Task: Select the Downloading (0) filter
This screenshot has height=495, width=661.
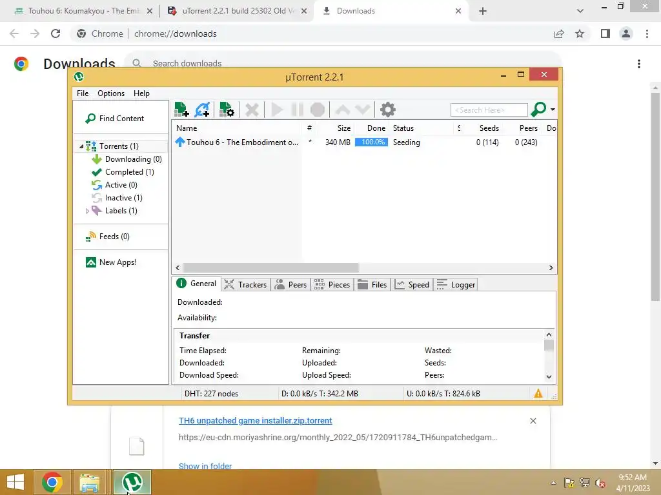Action: [127, 159]
